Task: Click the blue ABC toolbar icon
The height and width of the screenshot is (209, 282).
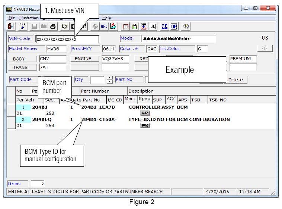Action: pos(104,26)
